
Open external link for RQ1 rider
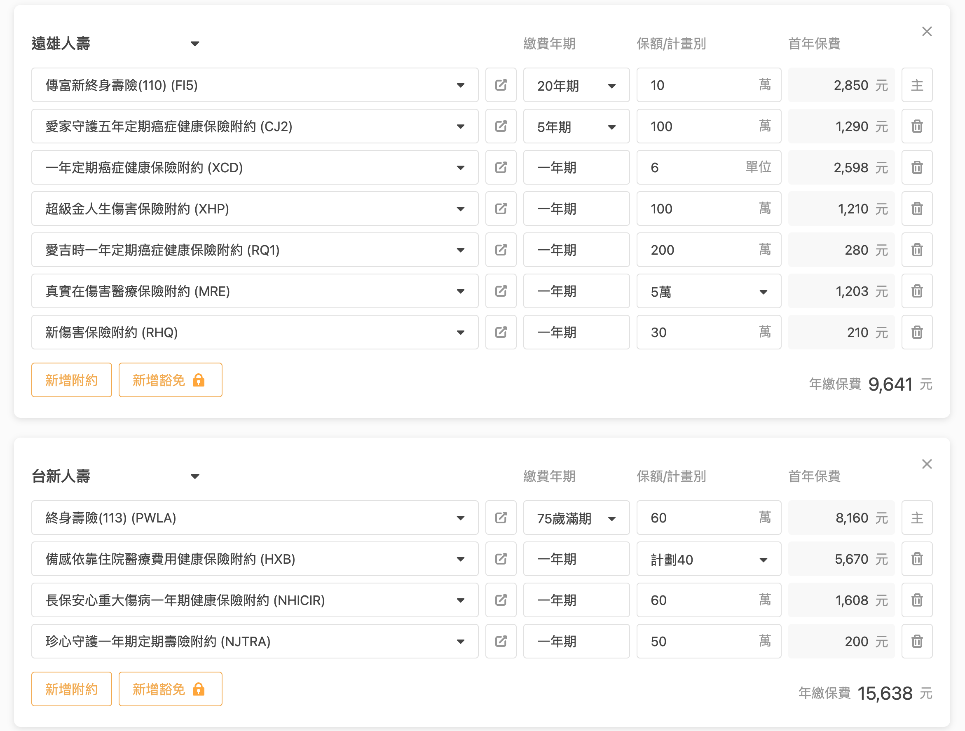click(x=501, y=250)
